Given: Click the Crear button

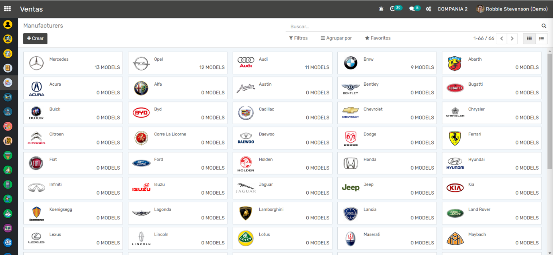Looking at the screenshot, I should [x=35, y=39].
